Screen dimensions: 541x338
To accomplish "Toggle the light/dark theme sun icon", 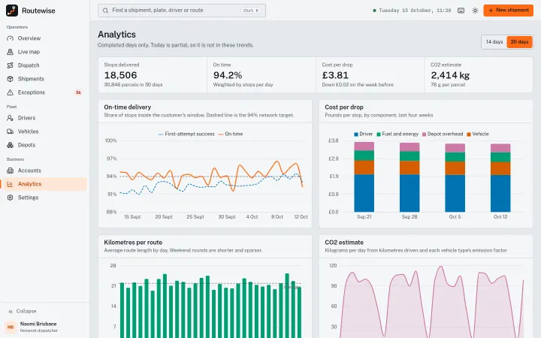I will (x=475, y=11).
